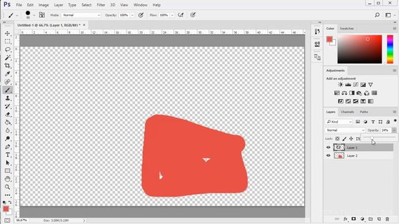Select the Lasso tool
The height and width of the screenshot is (224, 399).
click(7, 50)
